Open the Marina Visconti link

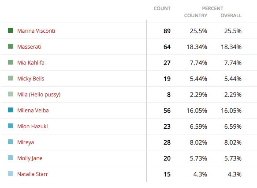(x=36, y=31)
